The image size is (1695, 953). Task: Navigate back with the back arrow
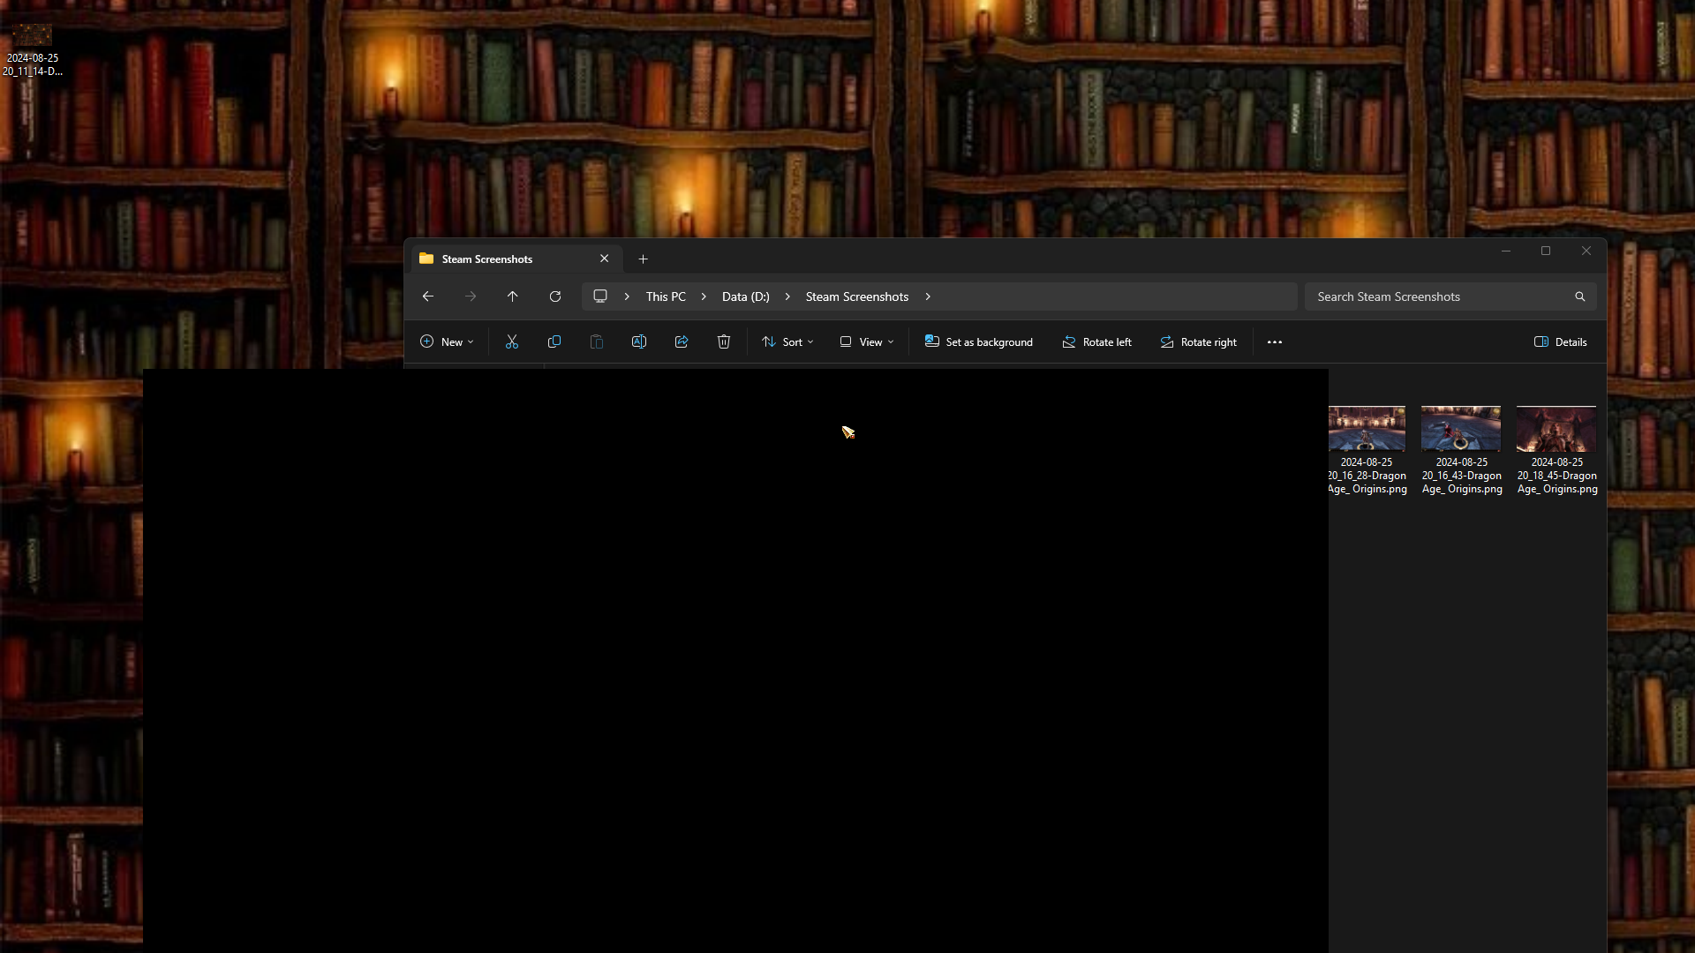428,296
